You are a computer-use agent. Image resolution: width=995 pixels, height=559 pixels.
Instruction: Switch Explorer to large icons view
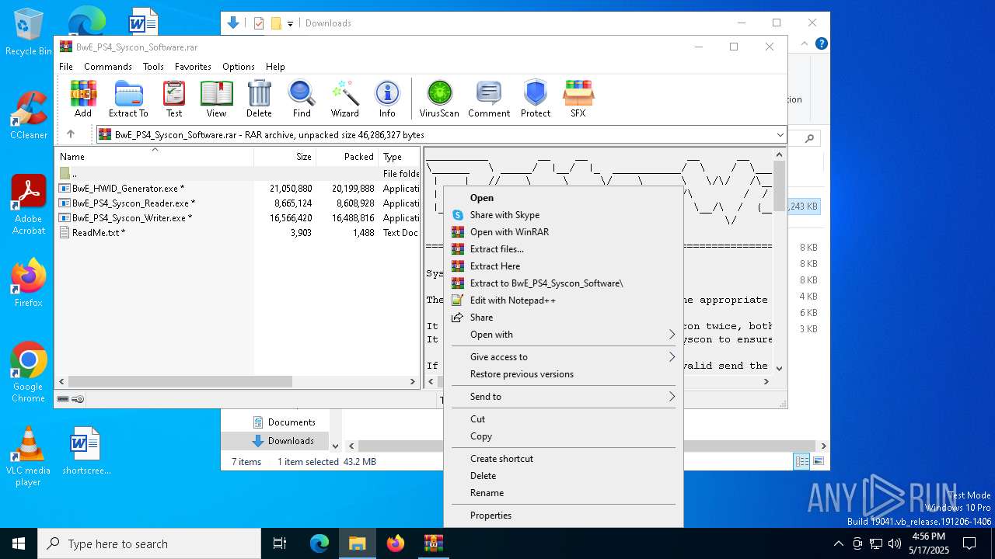818,461
